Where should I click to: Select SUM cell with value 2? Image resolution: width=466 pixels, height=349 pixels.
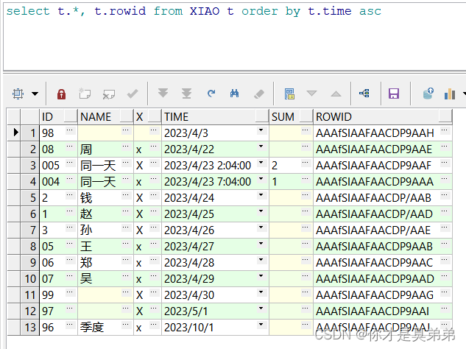point(291,165)
